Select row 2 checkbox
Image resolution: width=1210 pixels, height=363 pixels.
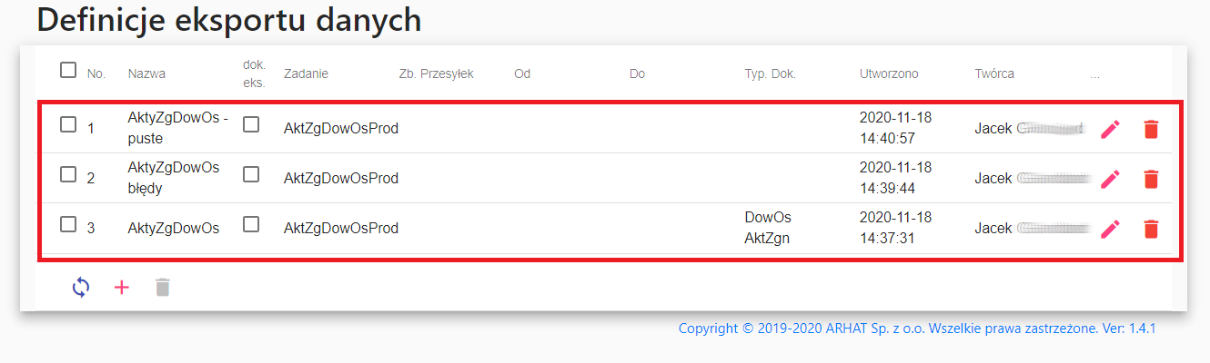tap(68, 175)
